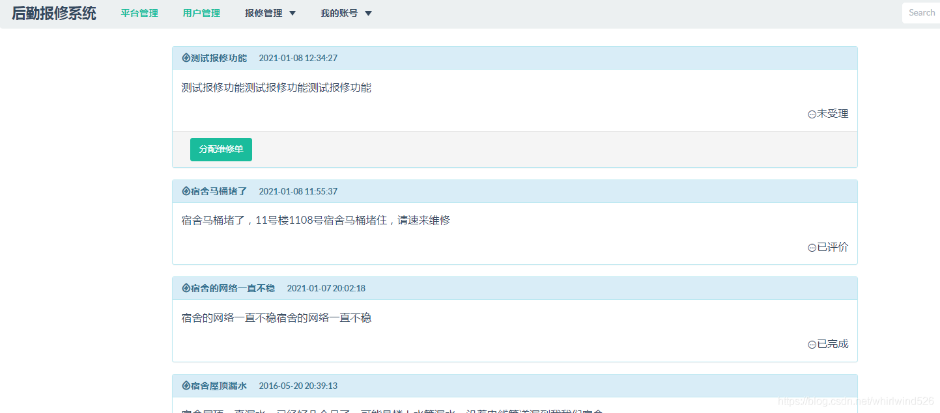The image size is (940, 413).
Task: Click the 已评价 status text
Action: 833,247
